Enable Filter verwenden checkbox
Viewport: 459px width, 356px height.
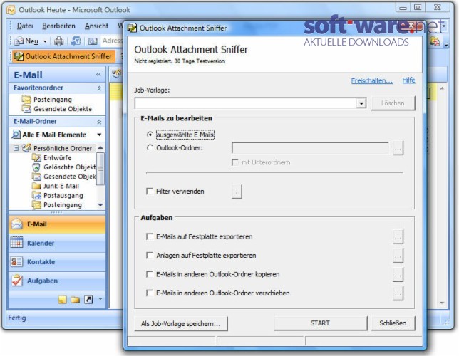150,192
